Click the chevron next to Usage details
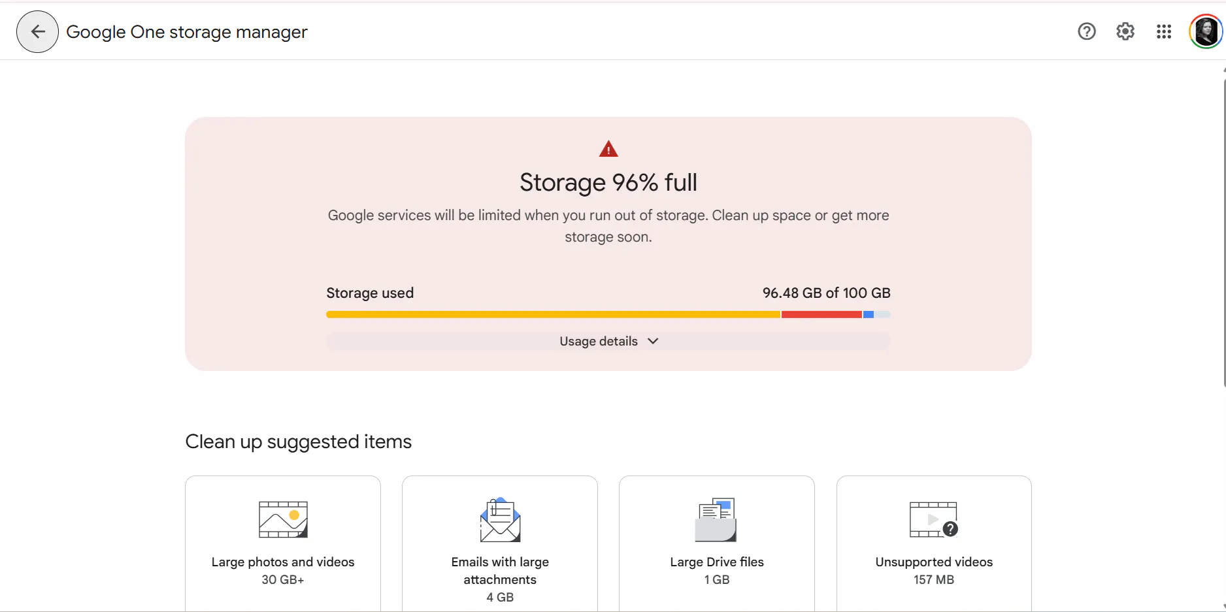 pyautogui.click(x=653, y=341)
